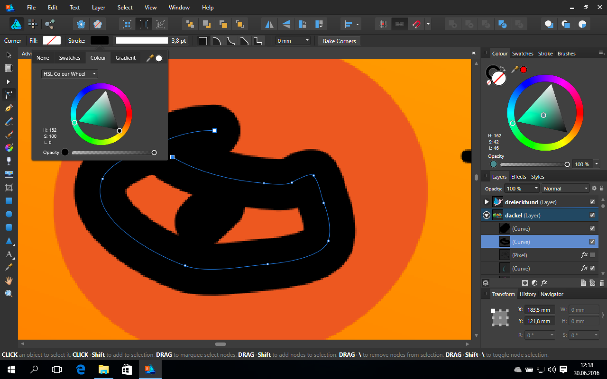The image size is (607, 379).
Task: Swap stroke and fill colour selectors
Action: coord(503,68)
